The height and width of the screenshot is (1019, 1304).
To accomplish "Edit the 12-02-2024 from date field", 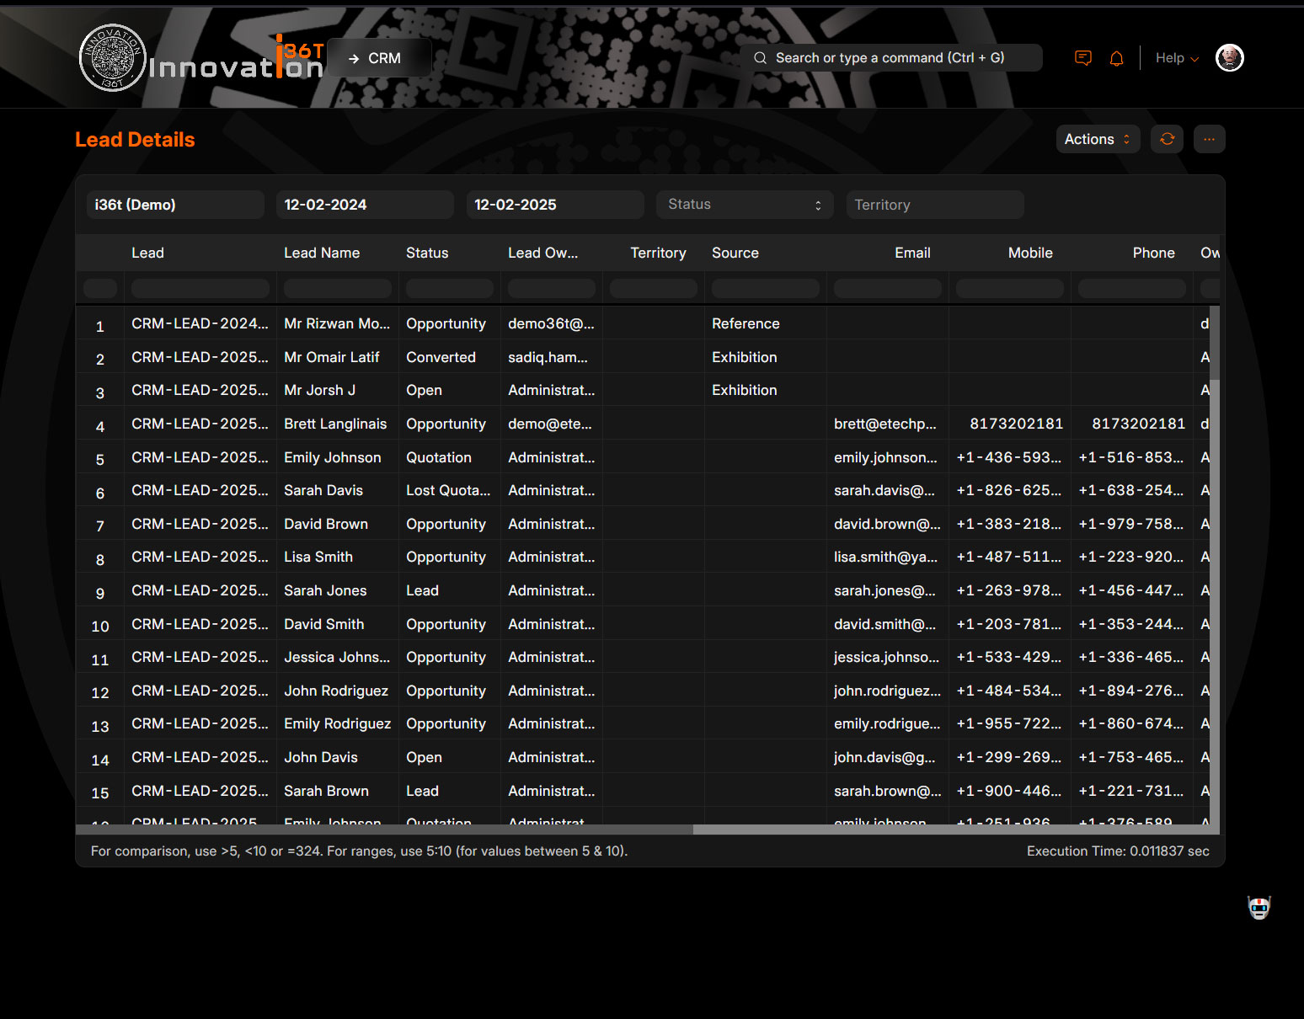I will [x=364, y=205].
